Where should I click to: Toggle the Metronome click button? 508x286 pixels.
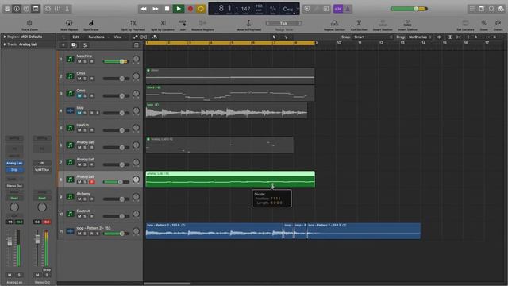(348, 9)
